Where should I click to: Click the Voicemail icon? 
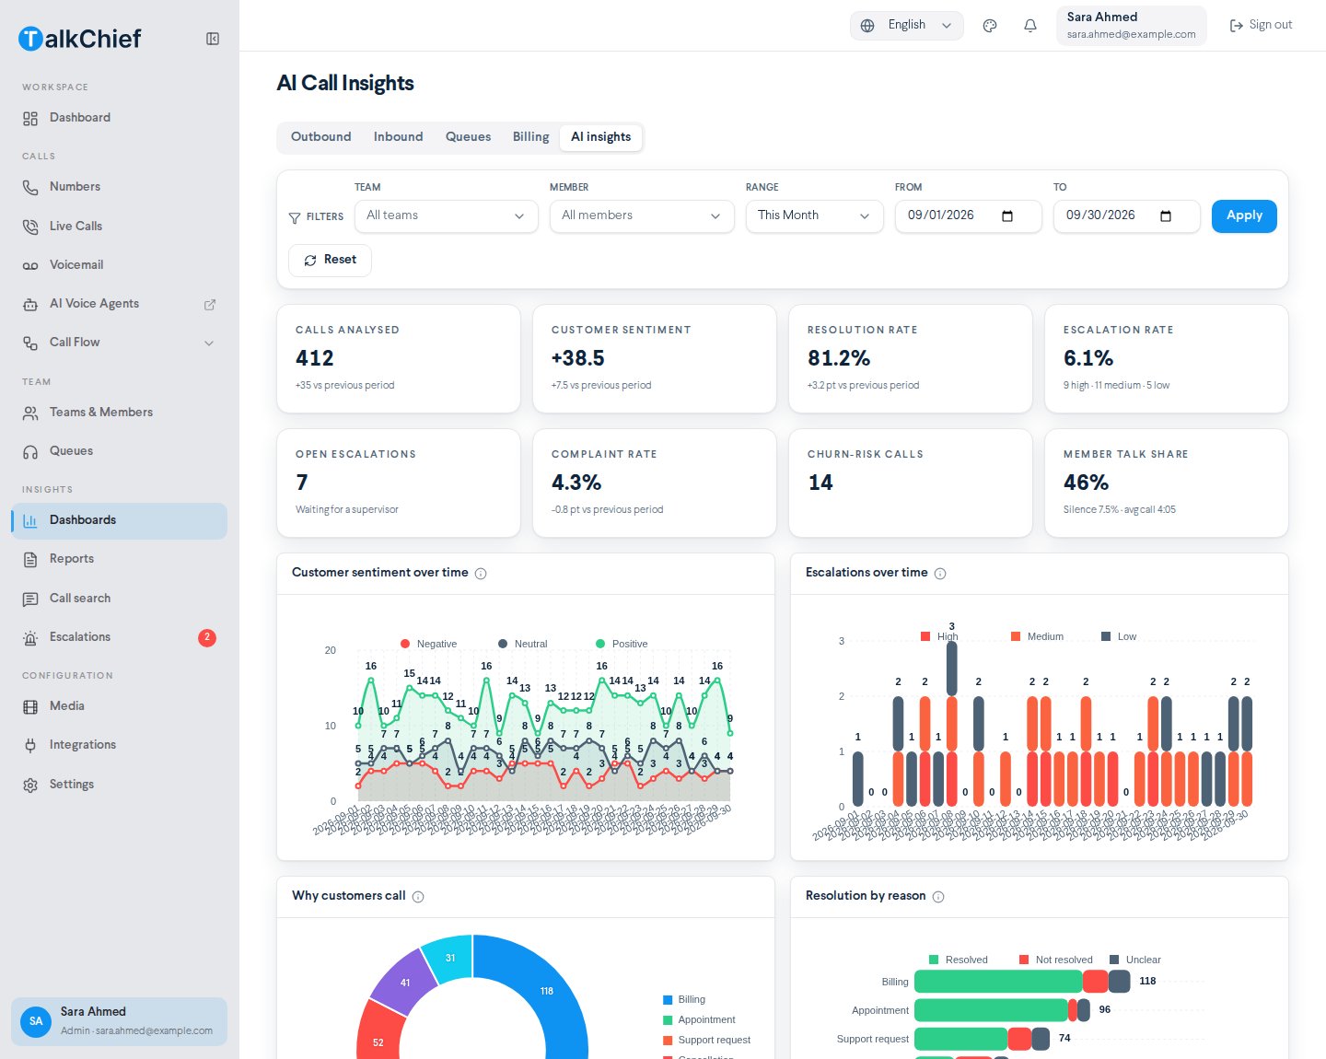coord(30,266)
